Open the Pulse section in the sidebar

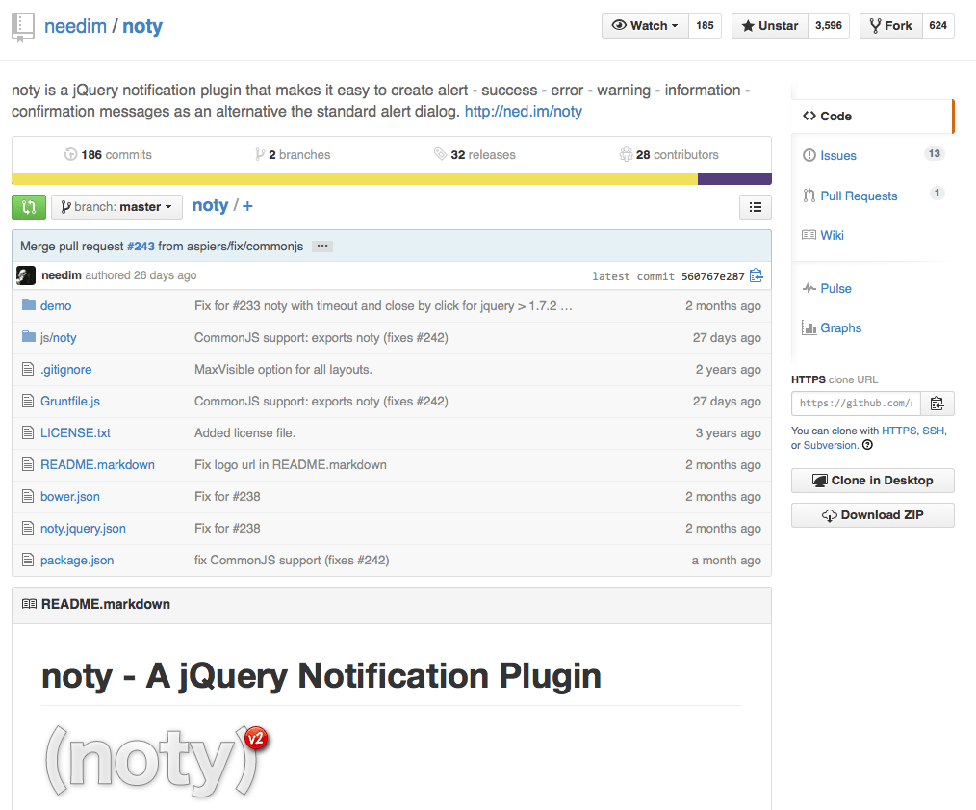(x=835, y=289)
